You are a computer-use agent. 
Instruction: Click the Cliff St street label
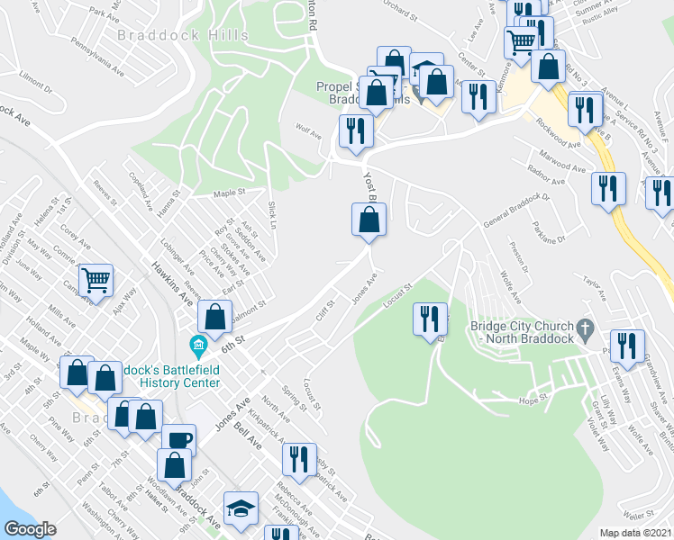[x=325, y=310]
